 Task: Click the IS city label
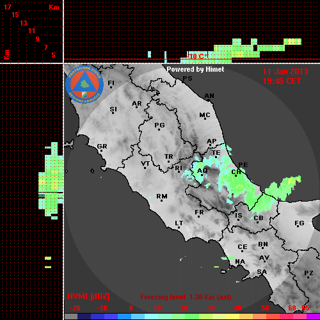point(239,216)
